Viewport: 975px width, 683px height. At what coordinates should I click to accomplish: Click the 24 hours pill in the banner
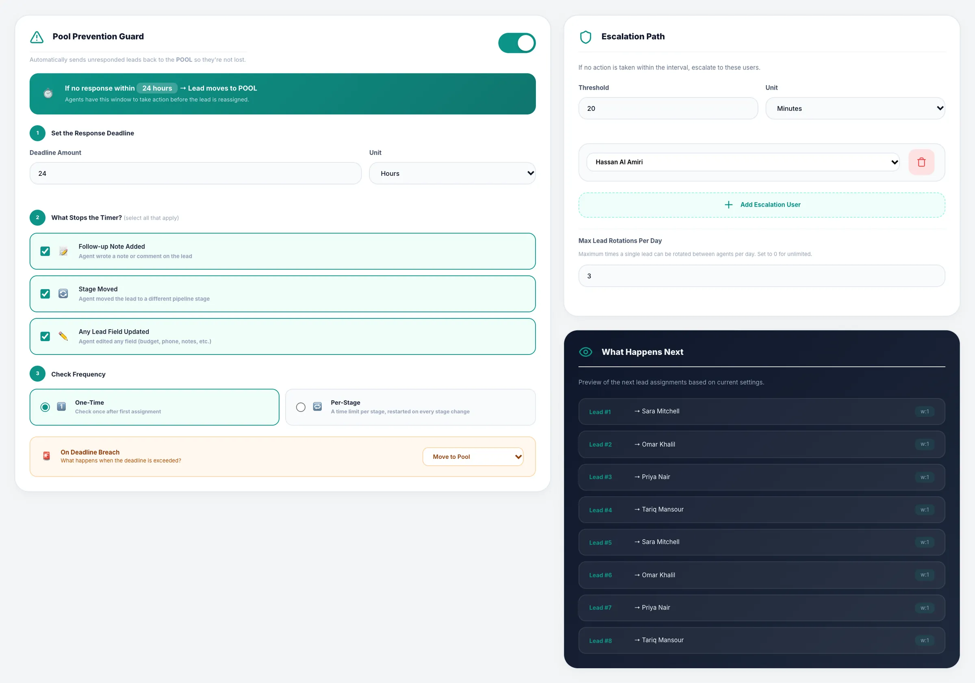coord(157,88)
